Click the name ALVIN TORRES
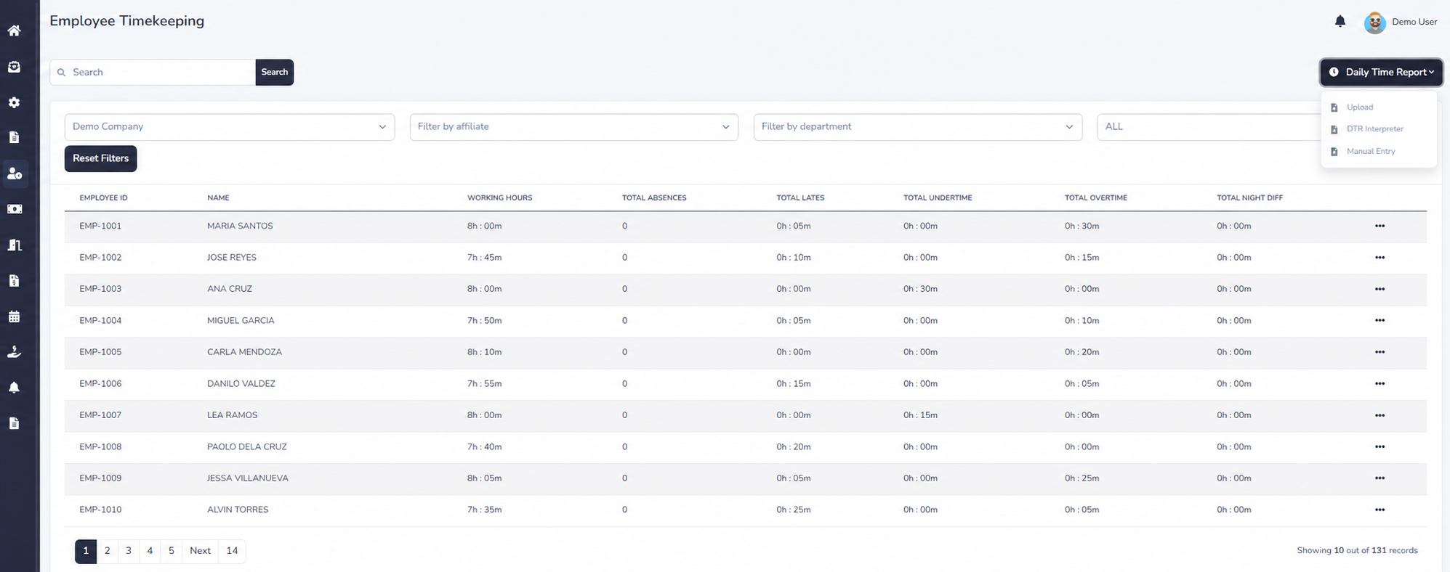The height and width of the screenshot is (572, 1450). click(x=238, y=510)
